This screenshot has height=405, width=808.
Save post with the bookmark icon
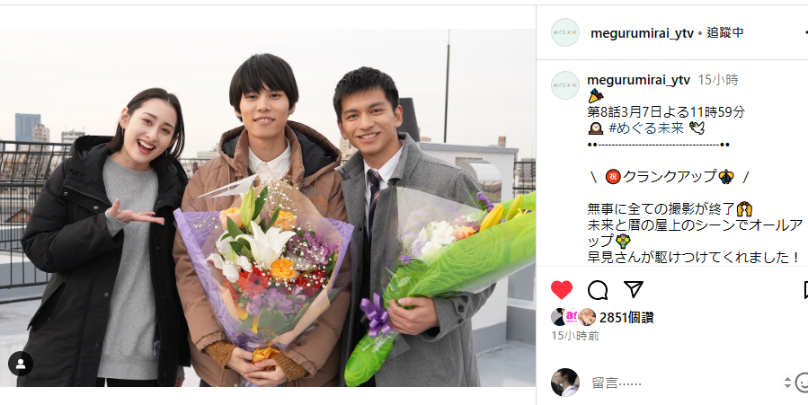pyautogui.click(x=805, y=290)
